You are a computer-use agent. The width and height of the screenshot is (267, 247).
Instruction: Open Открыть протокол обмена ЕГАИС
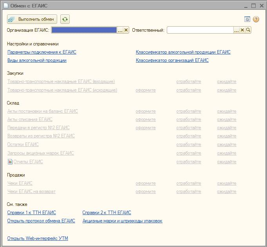point(41,221)
